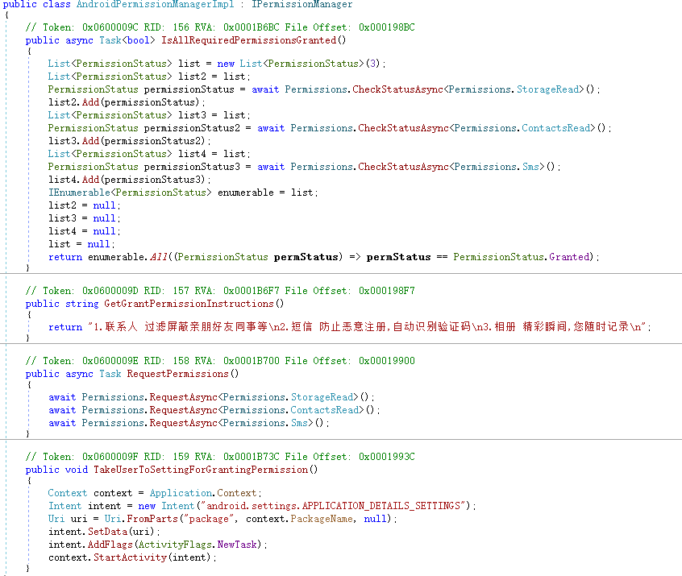The width and height of the screenshot is (682, 576).
Task: Click the PackageName property
Action: pyautogui.click(x=322, y=519)
